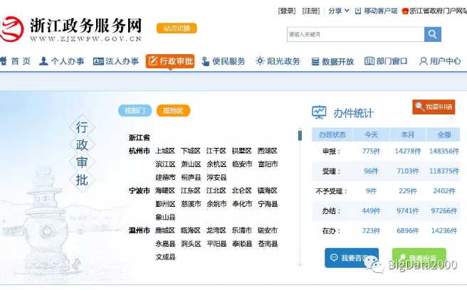Open 用户中心 user icon
Image resolution: width=467 pixels, height=290 pixels.
[x=440, y=62]
